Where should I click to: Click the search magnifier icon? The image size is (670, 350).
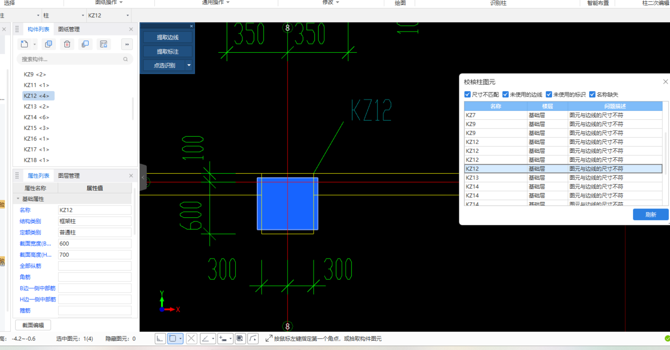(126, 59)
